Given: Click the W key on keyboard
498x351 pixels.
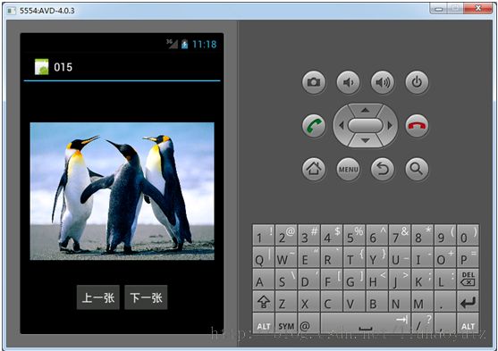Looking at the screenshot, I should point(286,257).
